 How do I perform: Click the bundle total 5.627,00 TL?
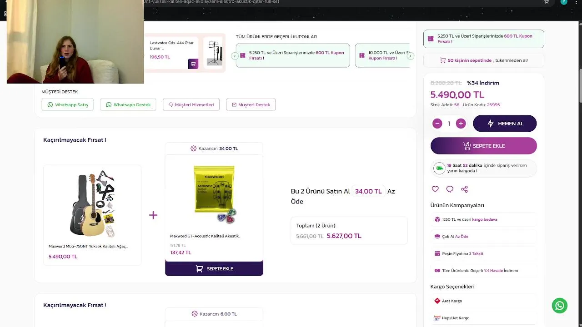[344, 236]
